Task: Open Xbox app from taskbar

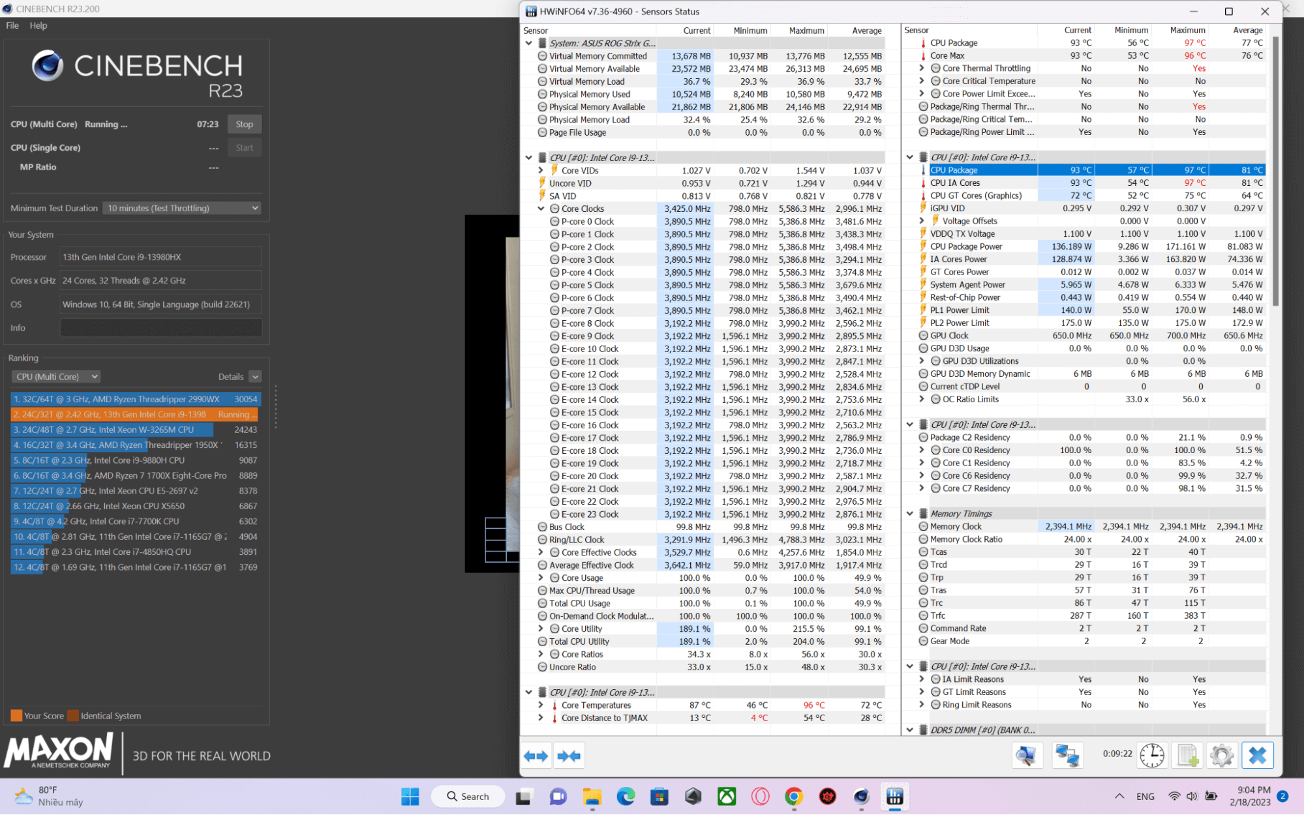Action: pyautogui.click(x=727, y=797)
